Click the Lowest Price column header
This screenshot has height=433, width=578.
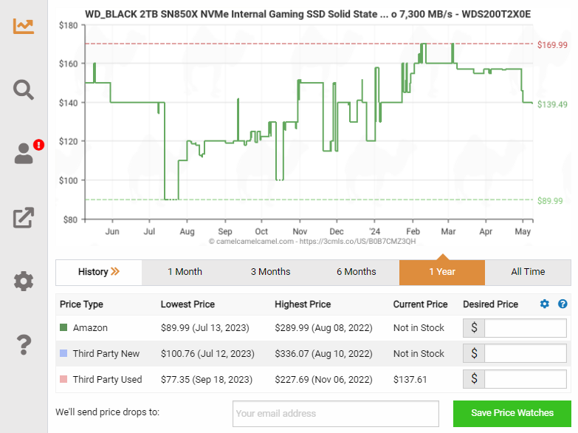[187, 304]
